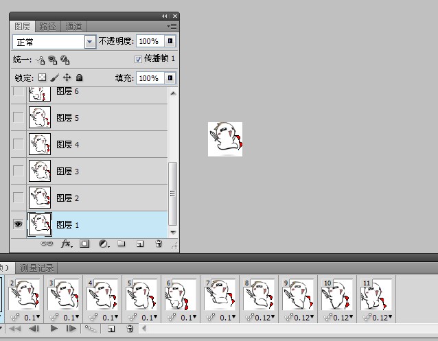This screenshot has height=341, width=438.
Task: Select animation frame 11
Action: (376, 294)
